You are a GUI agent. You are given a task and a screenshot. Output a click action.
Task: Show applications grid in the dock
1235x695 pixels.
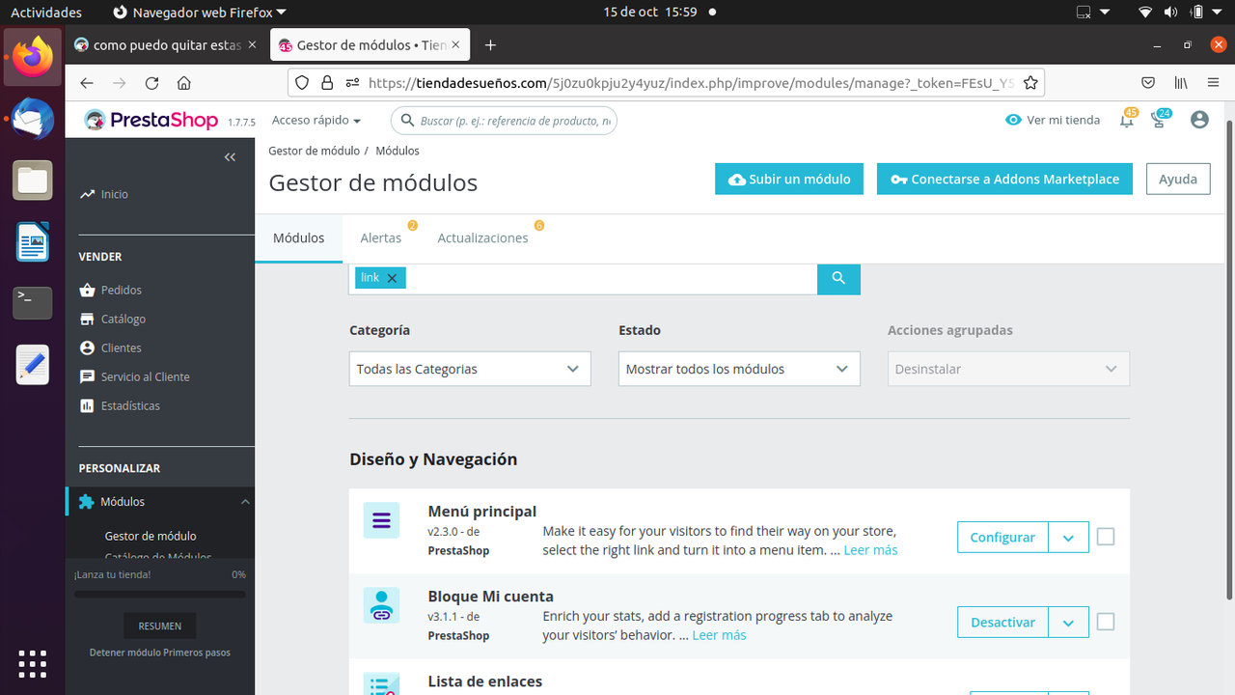point(33,663)
